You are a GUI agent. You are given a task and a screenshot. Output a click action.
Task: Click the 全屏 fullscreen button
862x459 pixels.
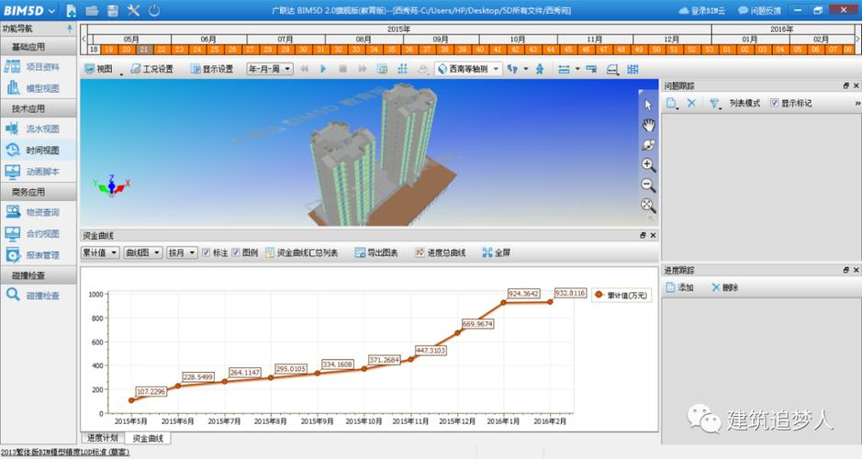click(497, 252)
